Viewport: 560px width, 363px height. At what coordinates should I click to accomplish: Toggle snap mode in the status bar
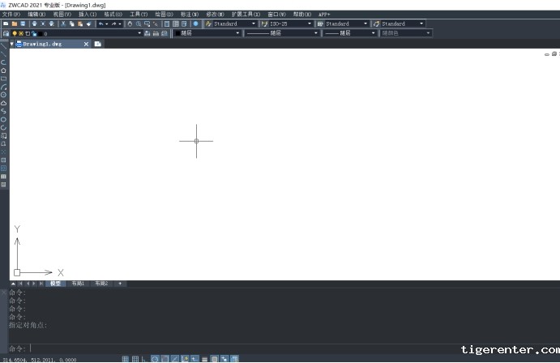[x=125, y=358]
